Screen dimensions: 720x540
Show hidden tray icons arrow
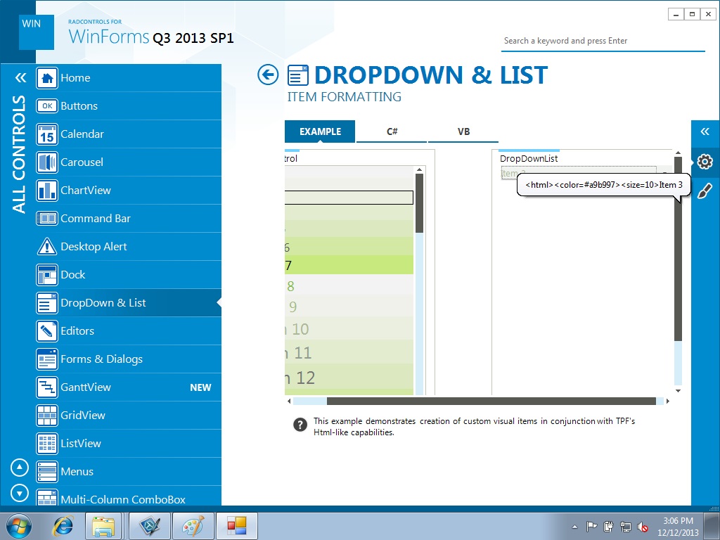(x=574, y=527)
